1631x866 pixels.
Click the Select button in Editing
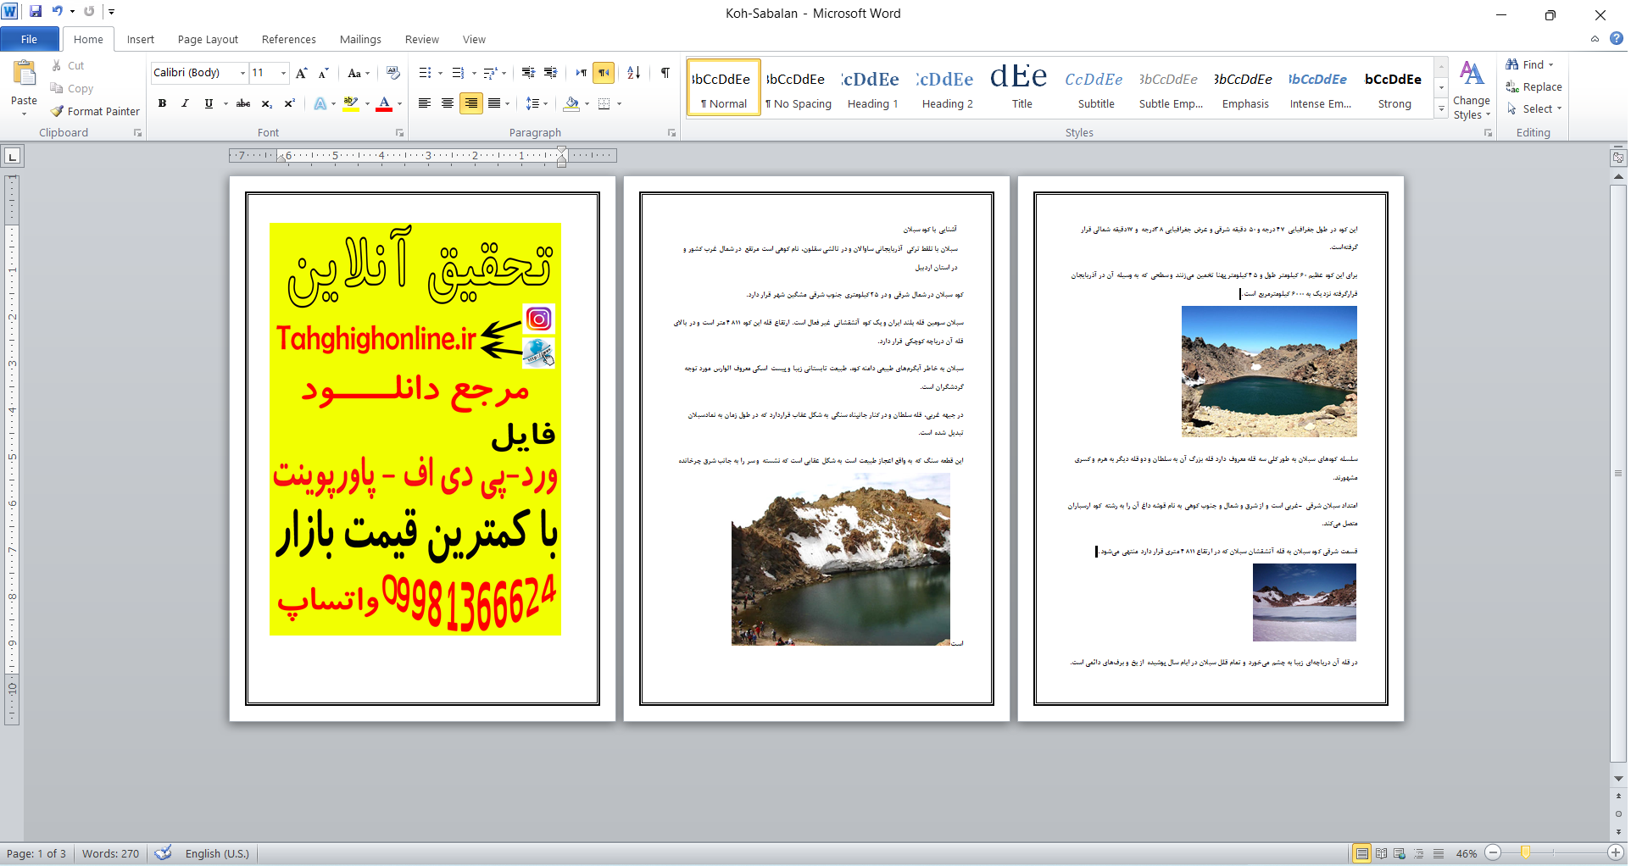point(1534,108)
